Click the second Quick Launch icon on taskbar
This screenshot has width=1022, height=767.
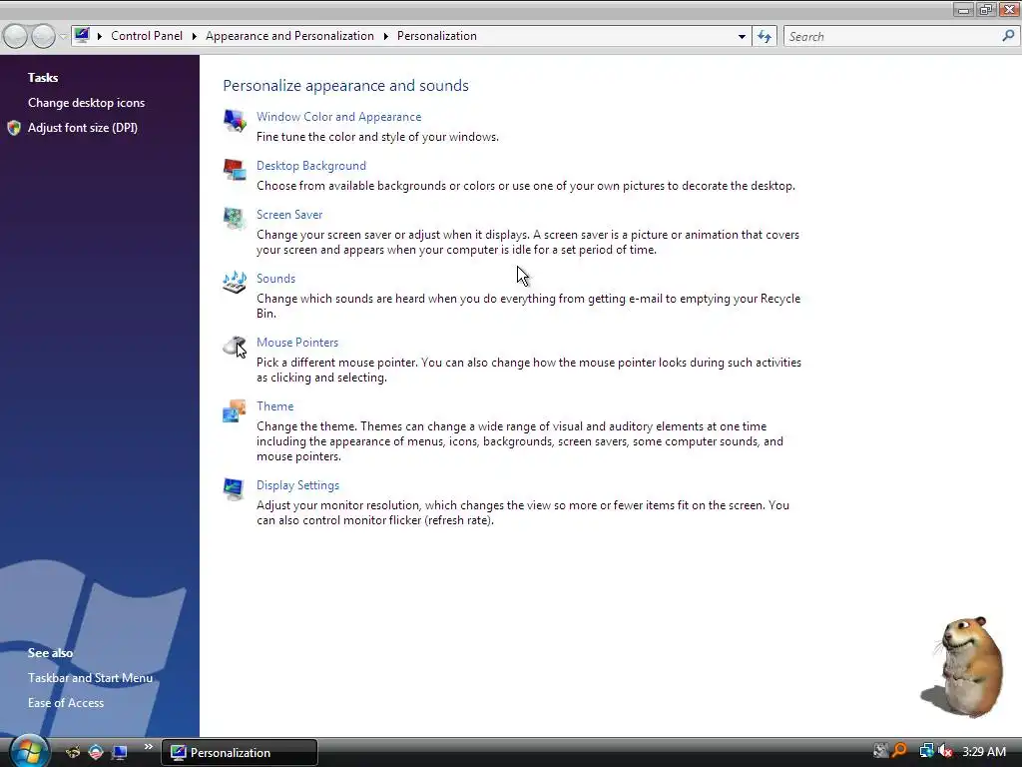96,753
